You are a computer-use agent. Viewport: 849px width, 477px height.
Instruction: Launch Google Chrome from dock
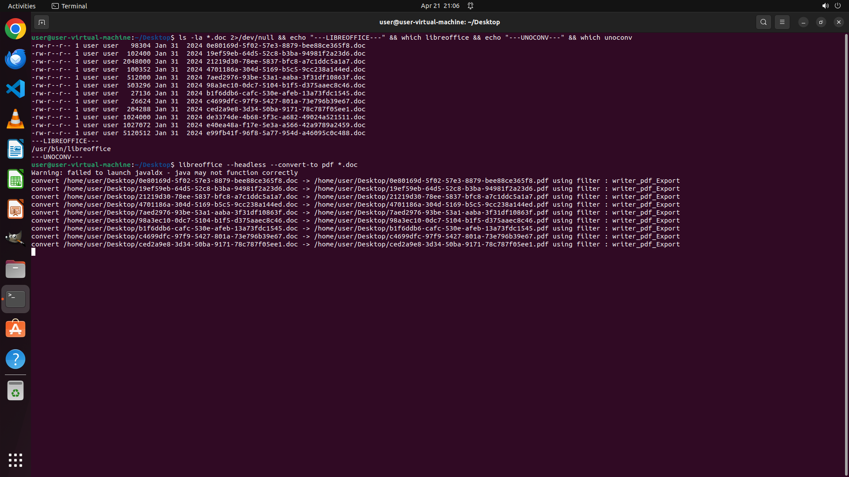click(x=15, y=29)
